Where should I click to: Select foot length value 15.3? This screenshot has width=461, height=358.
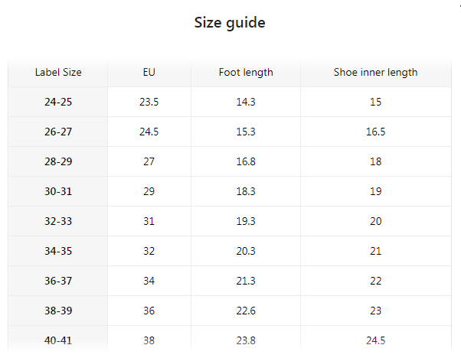[246, 132]
